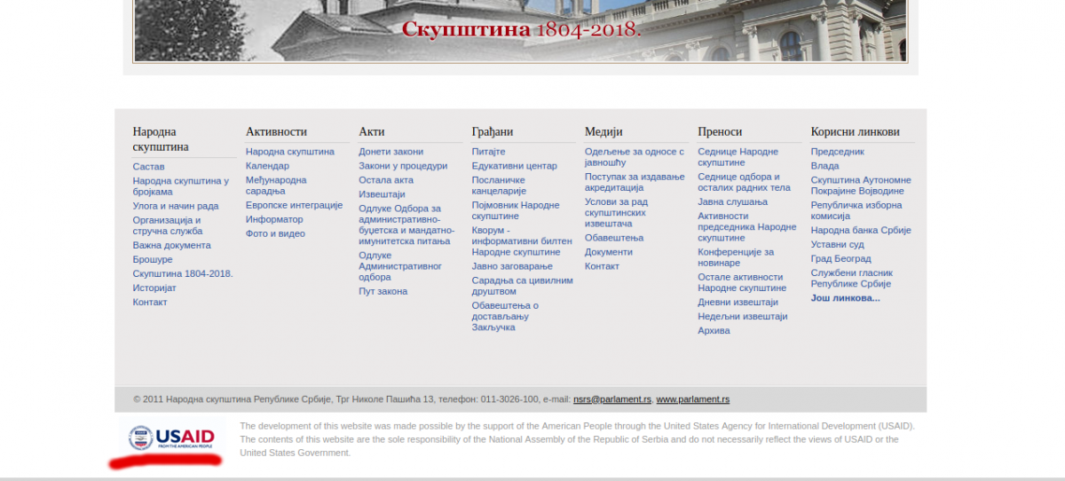Open the Календар link
This screenshot has height=481, width=1065.
(x=267, y=166)
